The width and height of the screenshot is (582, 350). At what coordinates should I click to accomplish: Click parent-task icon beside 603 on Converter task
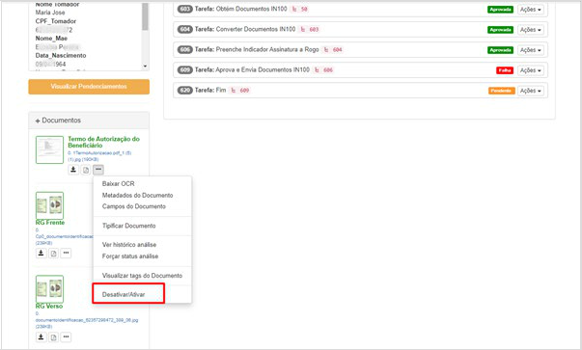303,29
